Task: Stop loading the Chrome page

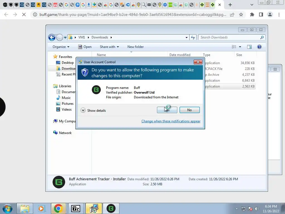Action: click(x=24, y=14)
